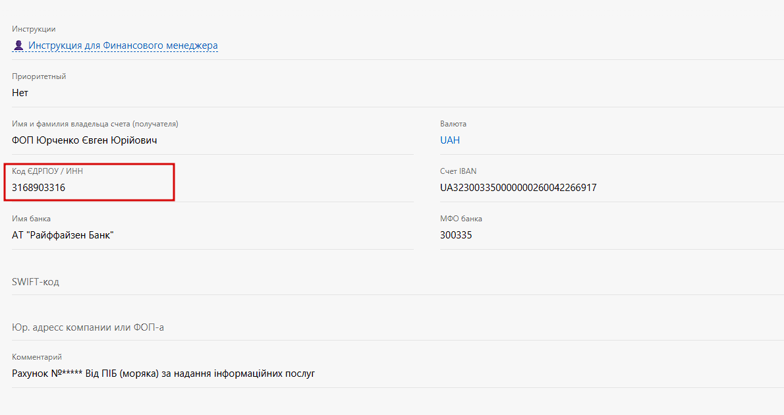This screenshot has width=784, height=415.
Task: Click the Счет IBAN field label
Action: click(458, 171)
